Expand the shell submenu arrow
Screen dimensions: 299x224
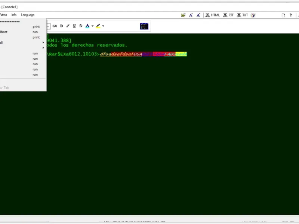pos(43,43)
